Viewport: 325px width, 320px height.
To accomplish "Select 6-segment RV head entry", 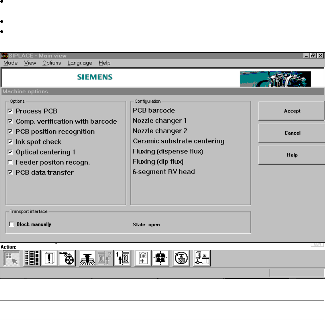I will click(164, 172).
